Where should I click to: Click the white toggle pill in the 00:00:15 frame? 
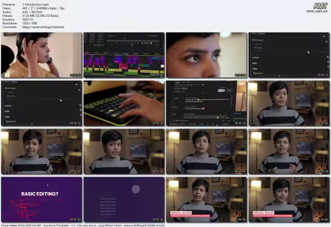(221, 90)
